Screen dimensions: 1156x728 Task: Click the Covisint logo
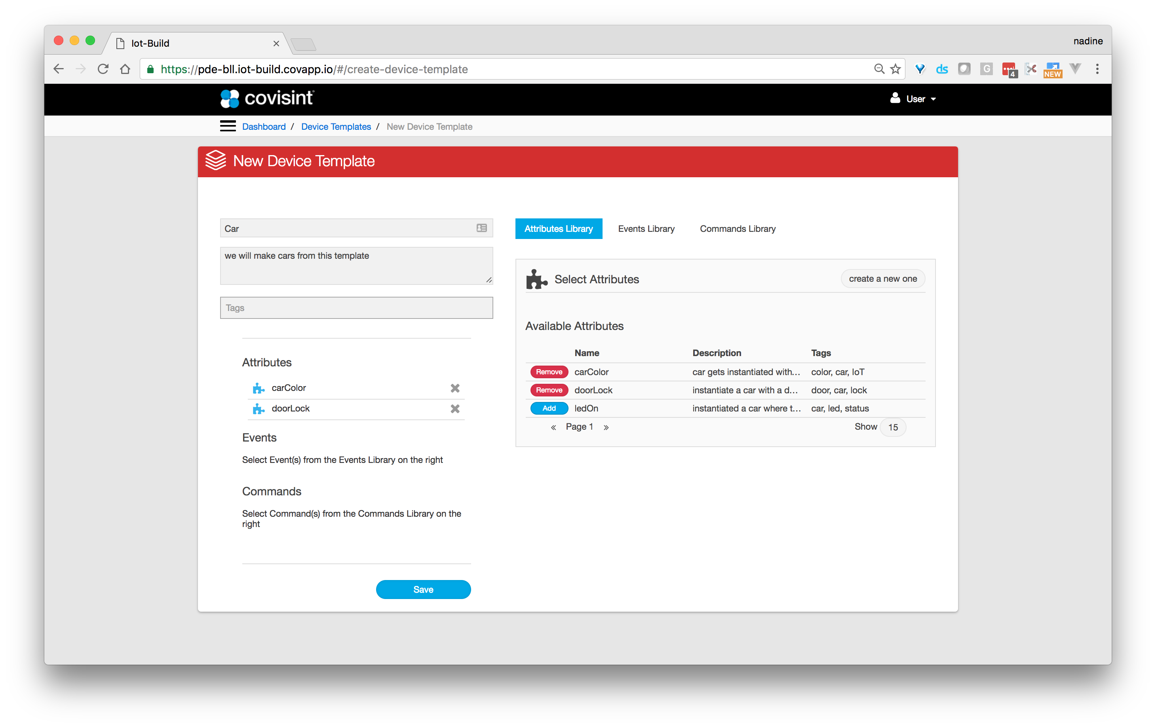[x=267, y=99]
